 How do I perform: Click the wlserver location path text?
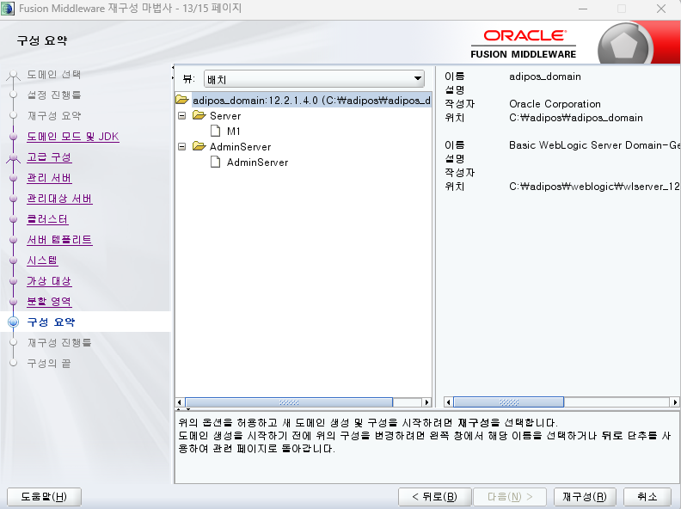[x=594, y=187]
